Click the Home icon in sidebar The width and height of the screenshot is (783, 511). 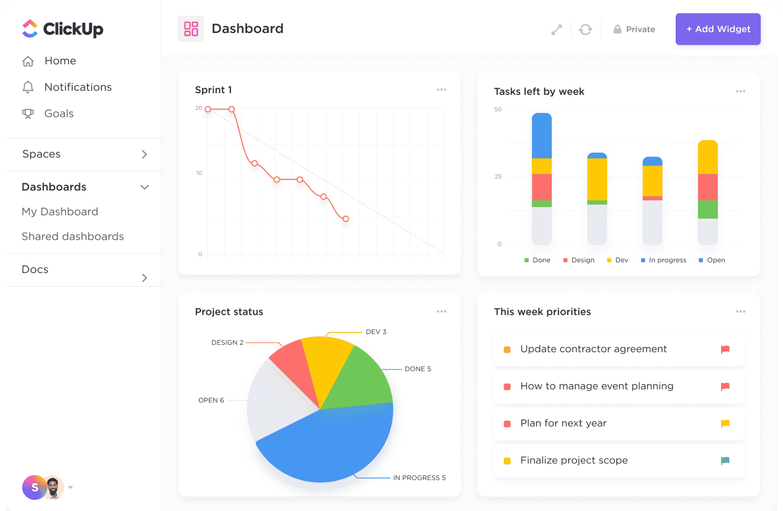click(27, 61)
